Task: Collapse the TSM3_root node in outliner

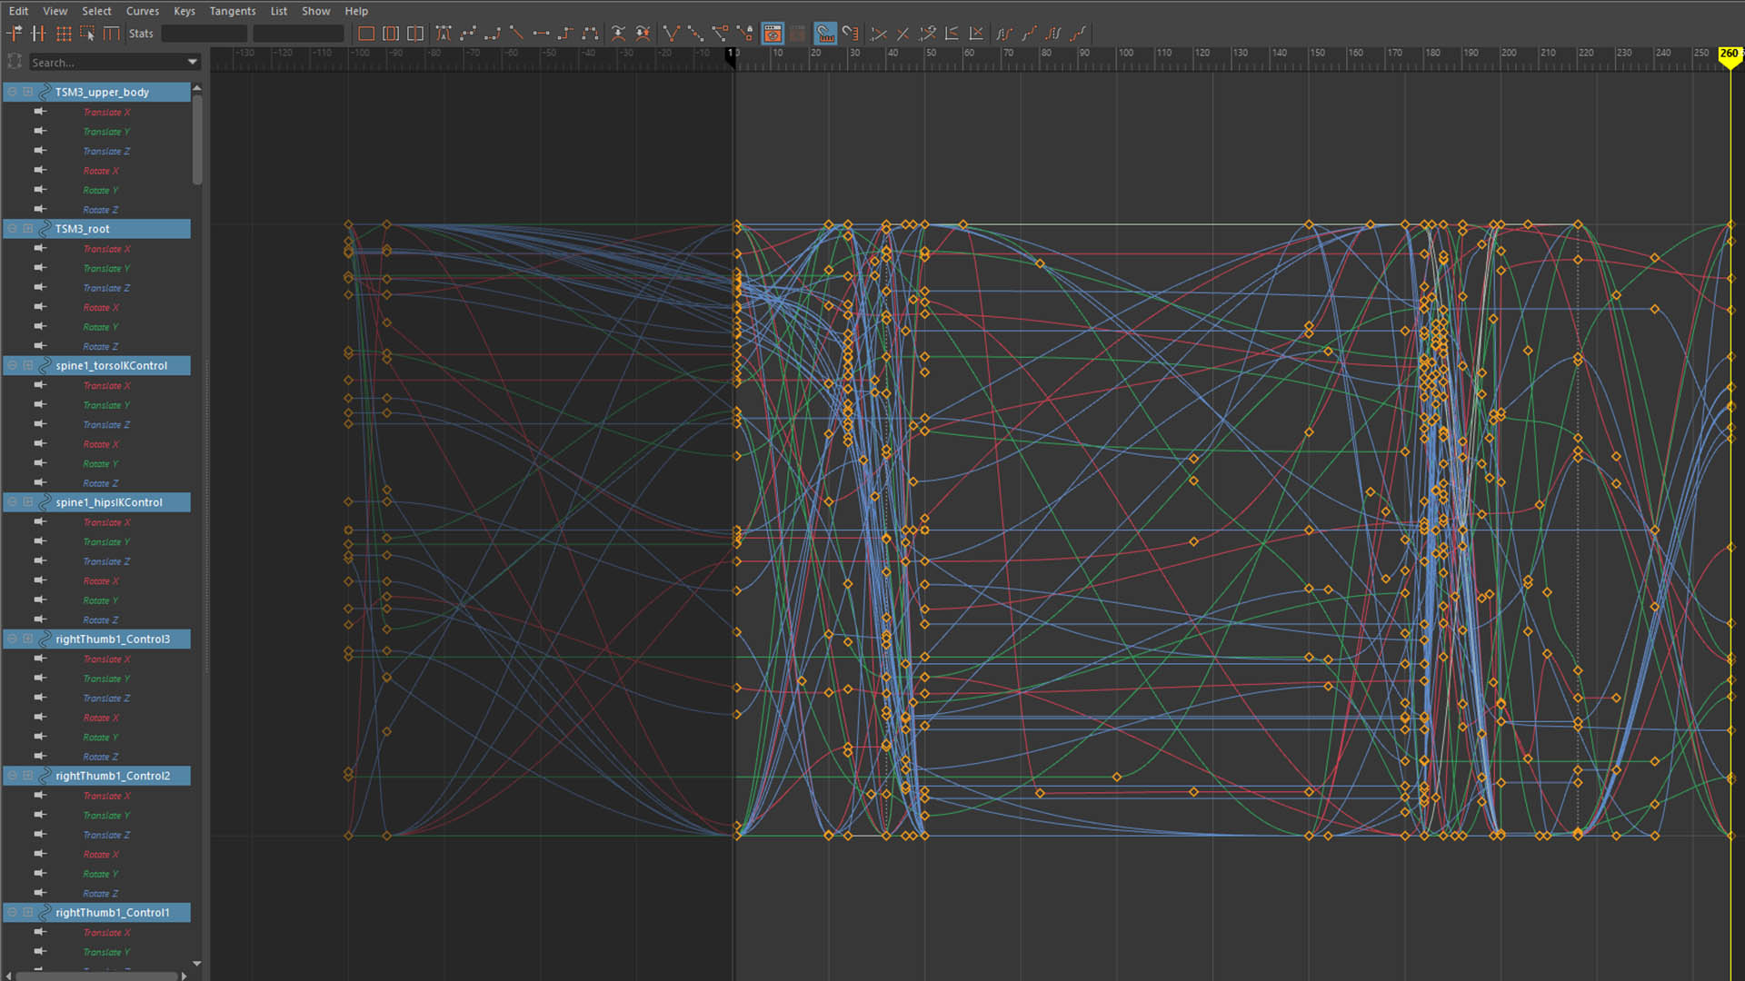Action: [13, 229]
